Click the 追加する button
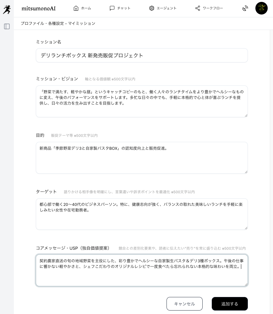The height and width of the screenshot is (314, 273). (230, 304)
